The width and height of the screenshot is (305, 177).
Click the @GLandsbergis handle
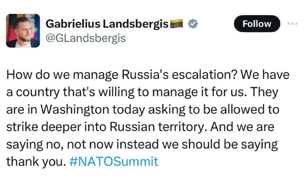click(86, 38)
